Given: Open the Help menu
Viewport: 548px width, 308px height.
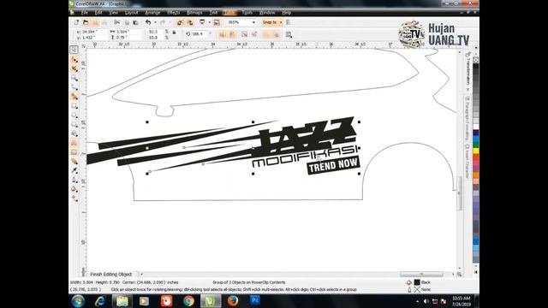Looking at the screenshot, I should (286, 13).
